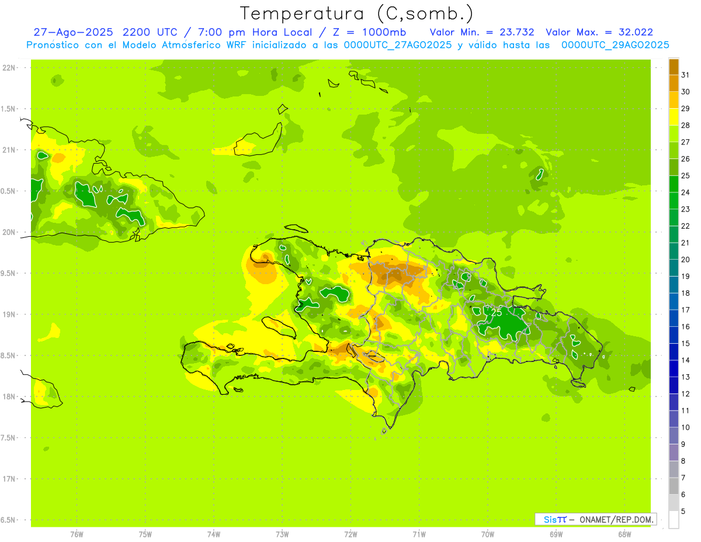Screen dimensions: 701x542
Task: Click the '75W' longitude axis label
Action: (145, 534)
